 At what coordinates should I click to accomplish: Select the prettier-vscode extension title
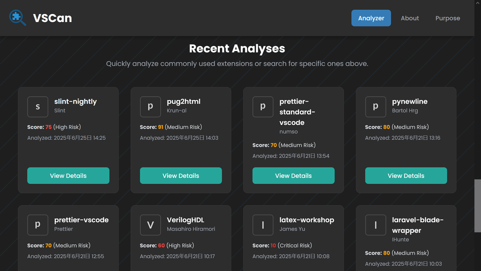tap(81, 220)
